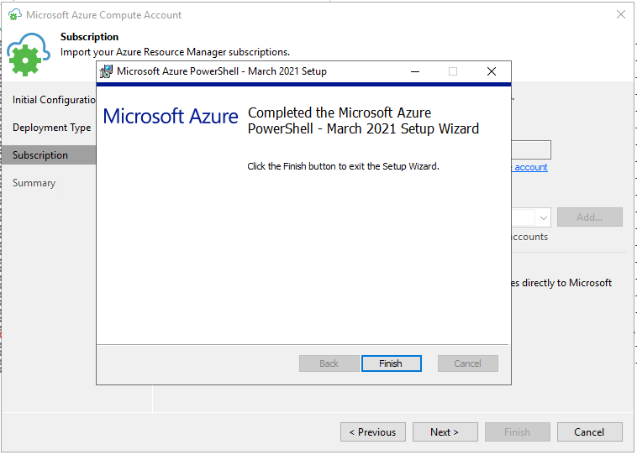The height and width of the screenshot is (455, 637).
Task: Click the disabled Back button in Setup
Action: tap(329, 363)
